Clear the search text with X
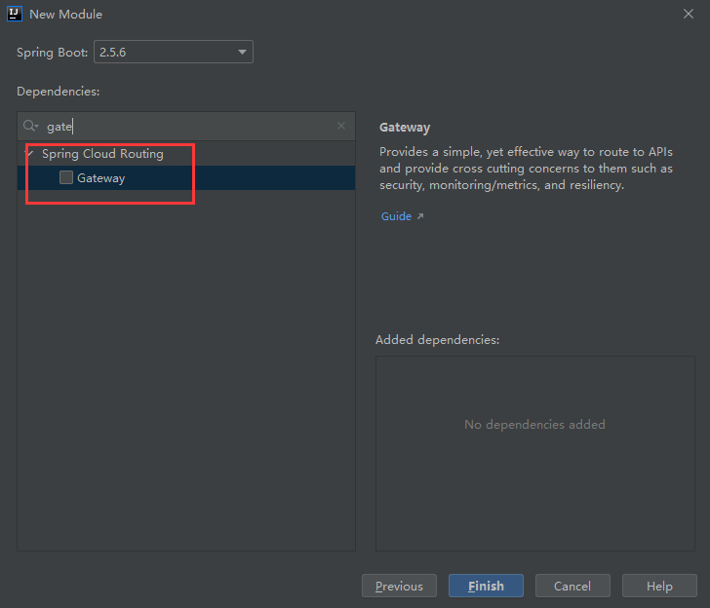Screen dimensions: 710x608 (341, 126)
